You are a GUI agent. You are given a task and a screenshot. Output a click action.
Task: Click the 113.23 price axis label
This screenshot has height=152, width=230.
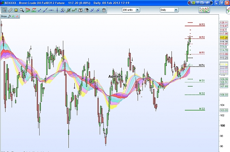[224, 58]
